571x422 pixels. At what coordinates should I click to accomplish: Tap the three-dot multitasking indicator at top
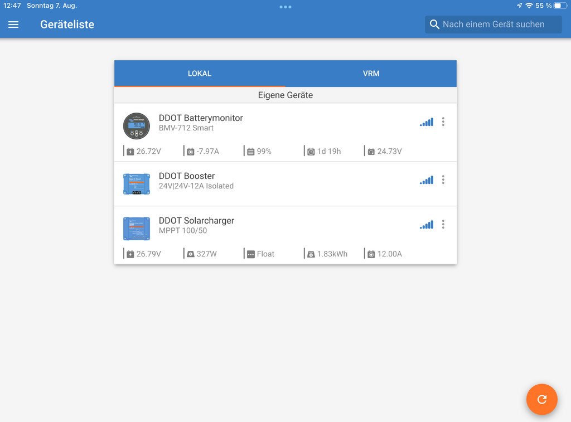pos(285,7)
